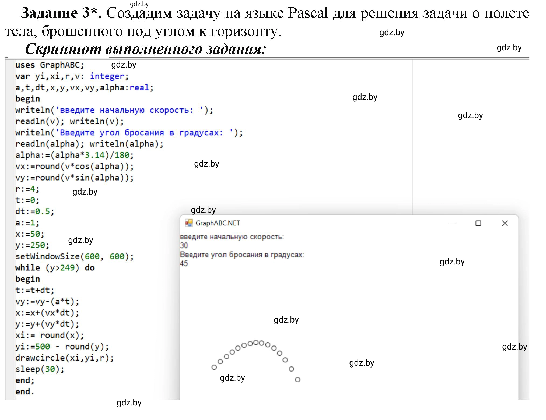Click the output value '30' in GraphABC window

click(x=184, y=245)
